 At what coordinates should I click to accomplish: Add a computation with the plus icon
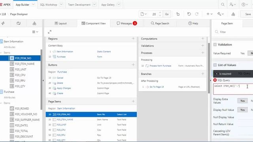[203, 39]
